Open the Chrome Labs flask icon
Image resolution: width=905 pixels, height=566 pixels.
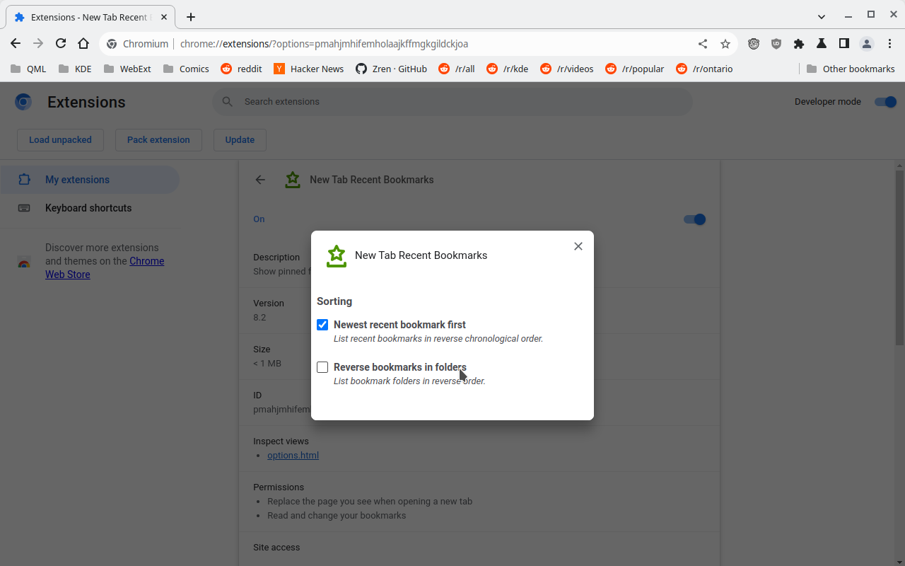pos(821,43)
